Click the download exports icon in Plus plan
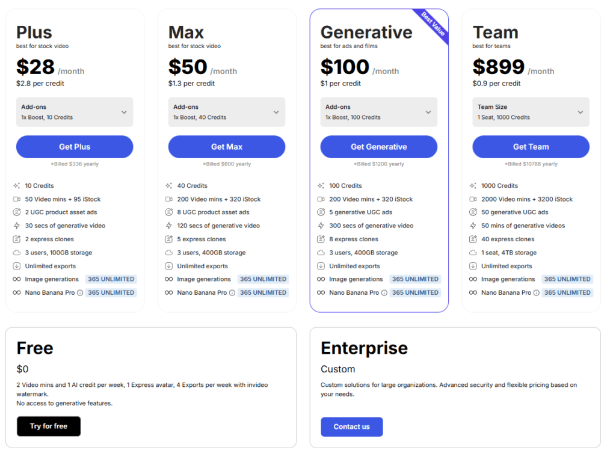The width and height of the screenshot is (616, 462). pos(17,266)
